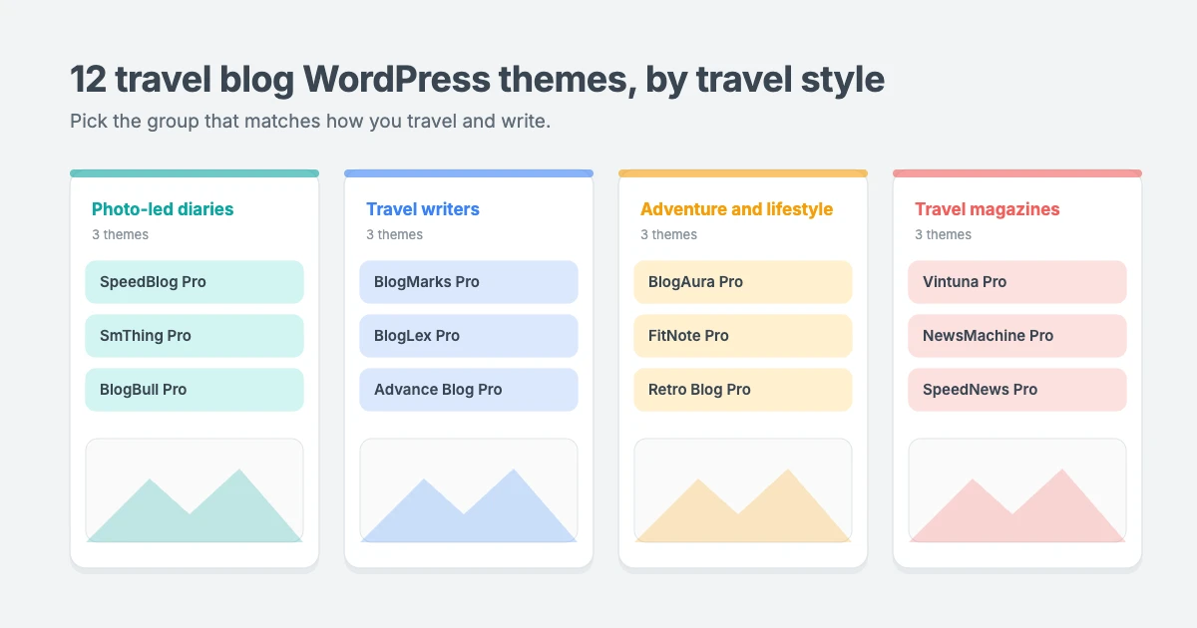Click '3 themes' under Travel magazines
The height and width of the screenshot is (628, 1197).
(943, 234)
